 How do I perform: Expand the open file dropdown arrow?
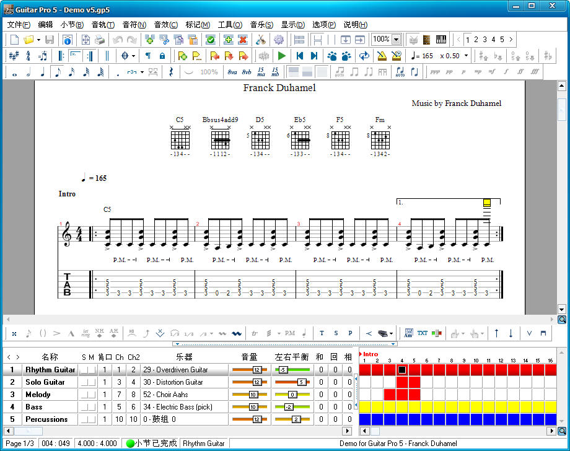[x=38, y=40]
